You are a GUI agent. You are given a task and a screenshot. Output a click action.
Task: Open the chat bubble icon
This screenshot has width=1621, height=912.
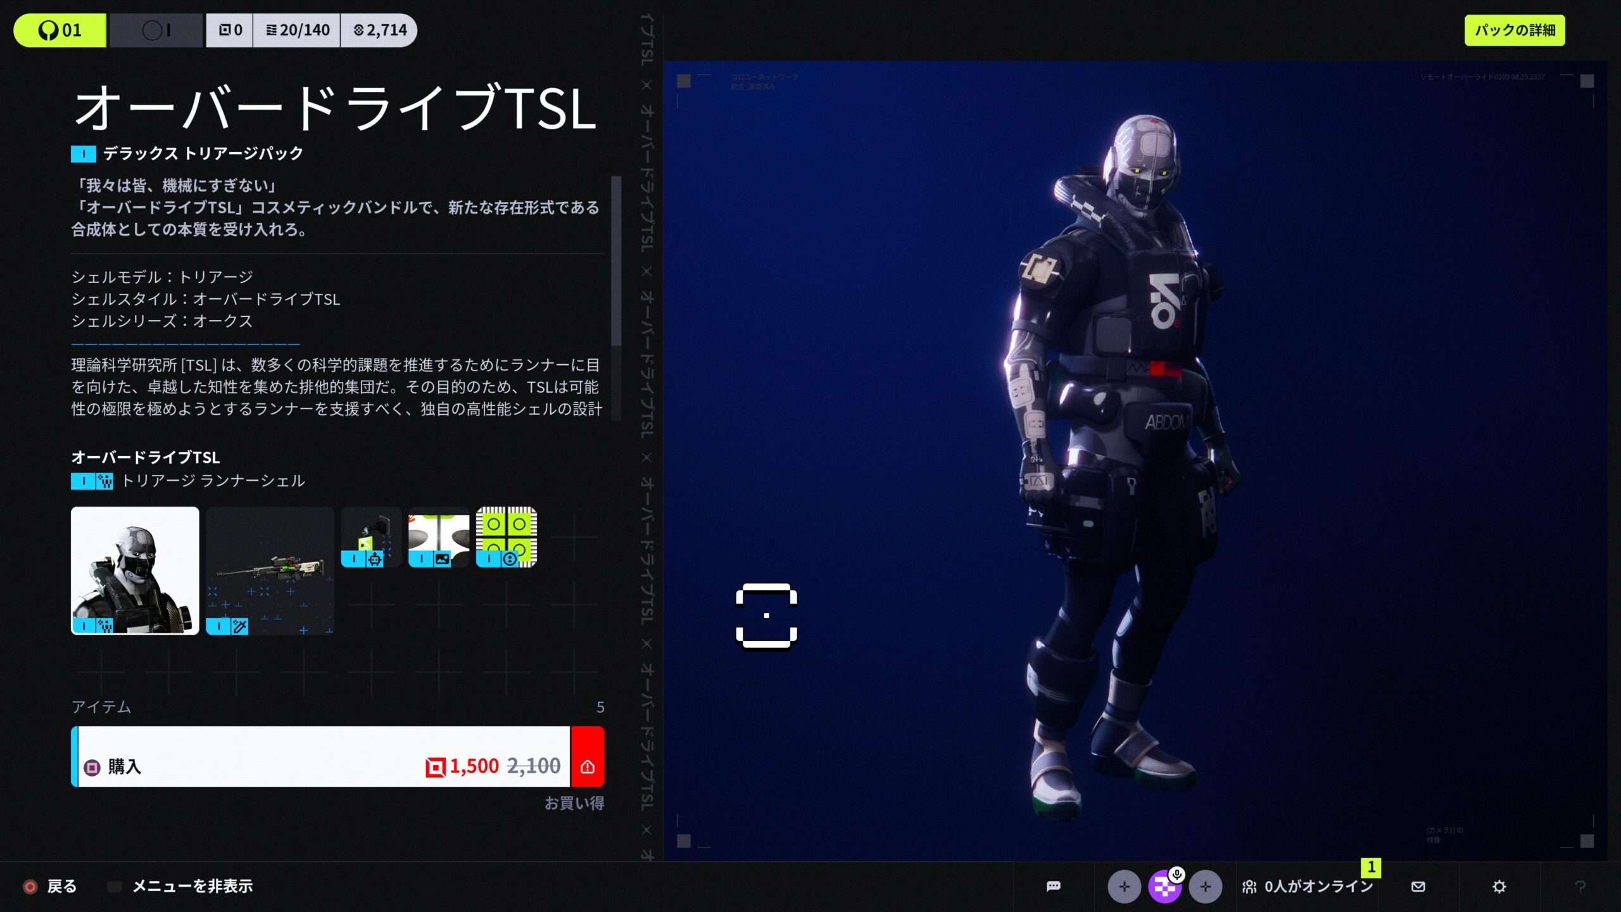1053,886
